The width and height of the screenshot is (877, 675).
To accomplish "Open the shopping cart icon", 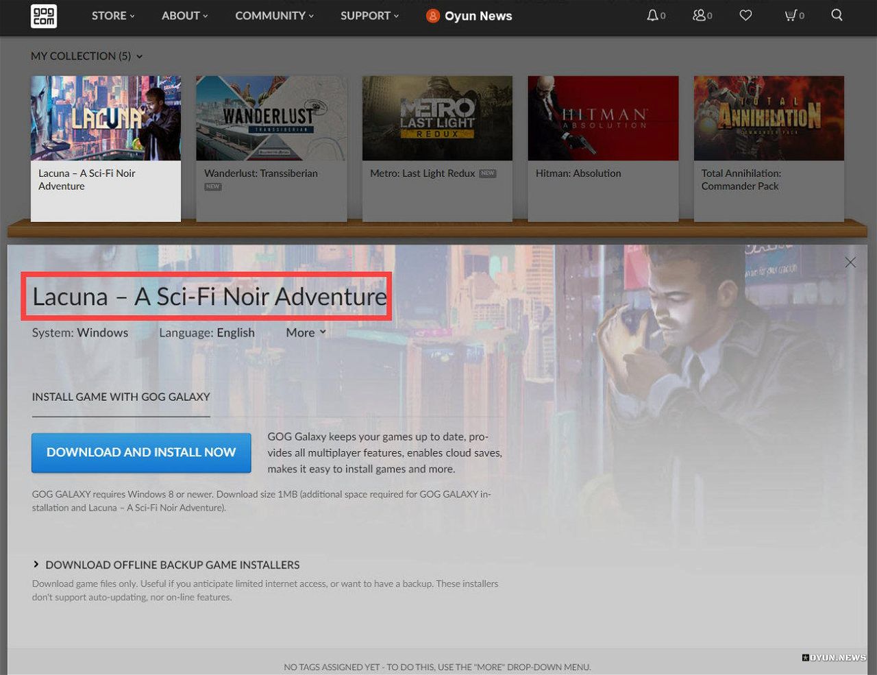I will tap(791, 15).
